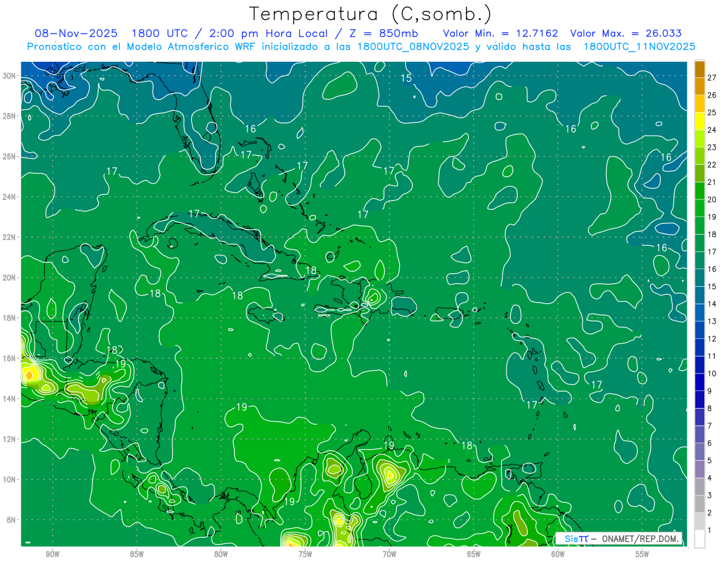Select "Valor Min. = 12.7162" text
The width and height of the screenshot is (728, 562).
tap(500, 33)
